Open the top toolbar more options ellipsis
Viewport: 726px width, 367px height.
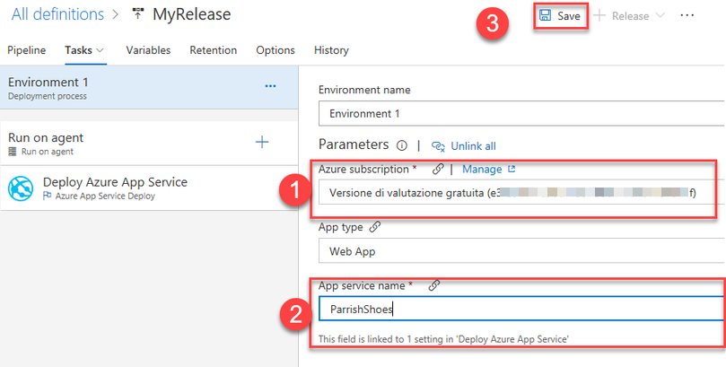point(687,16)
